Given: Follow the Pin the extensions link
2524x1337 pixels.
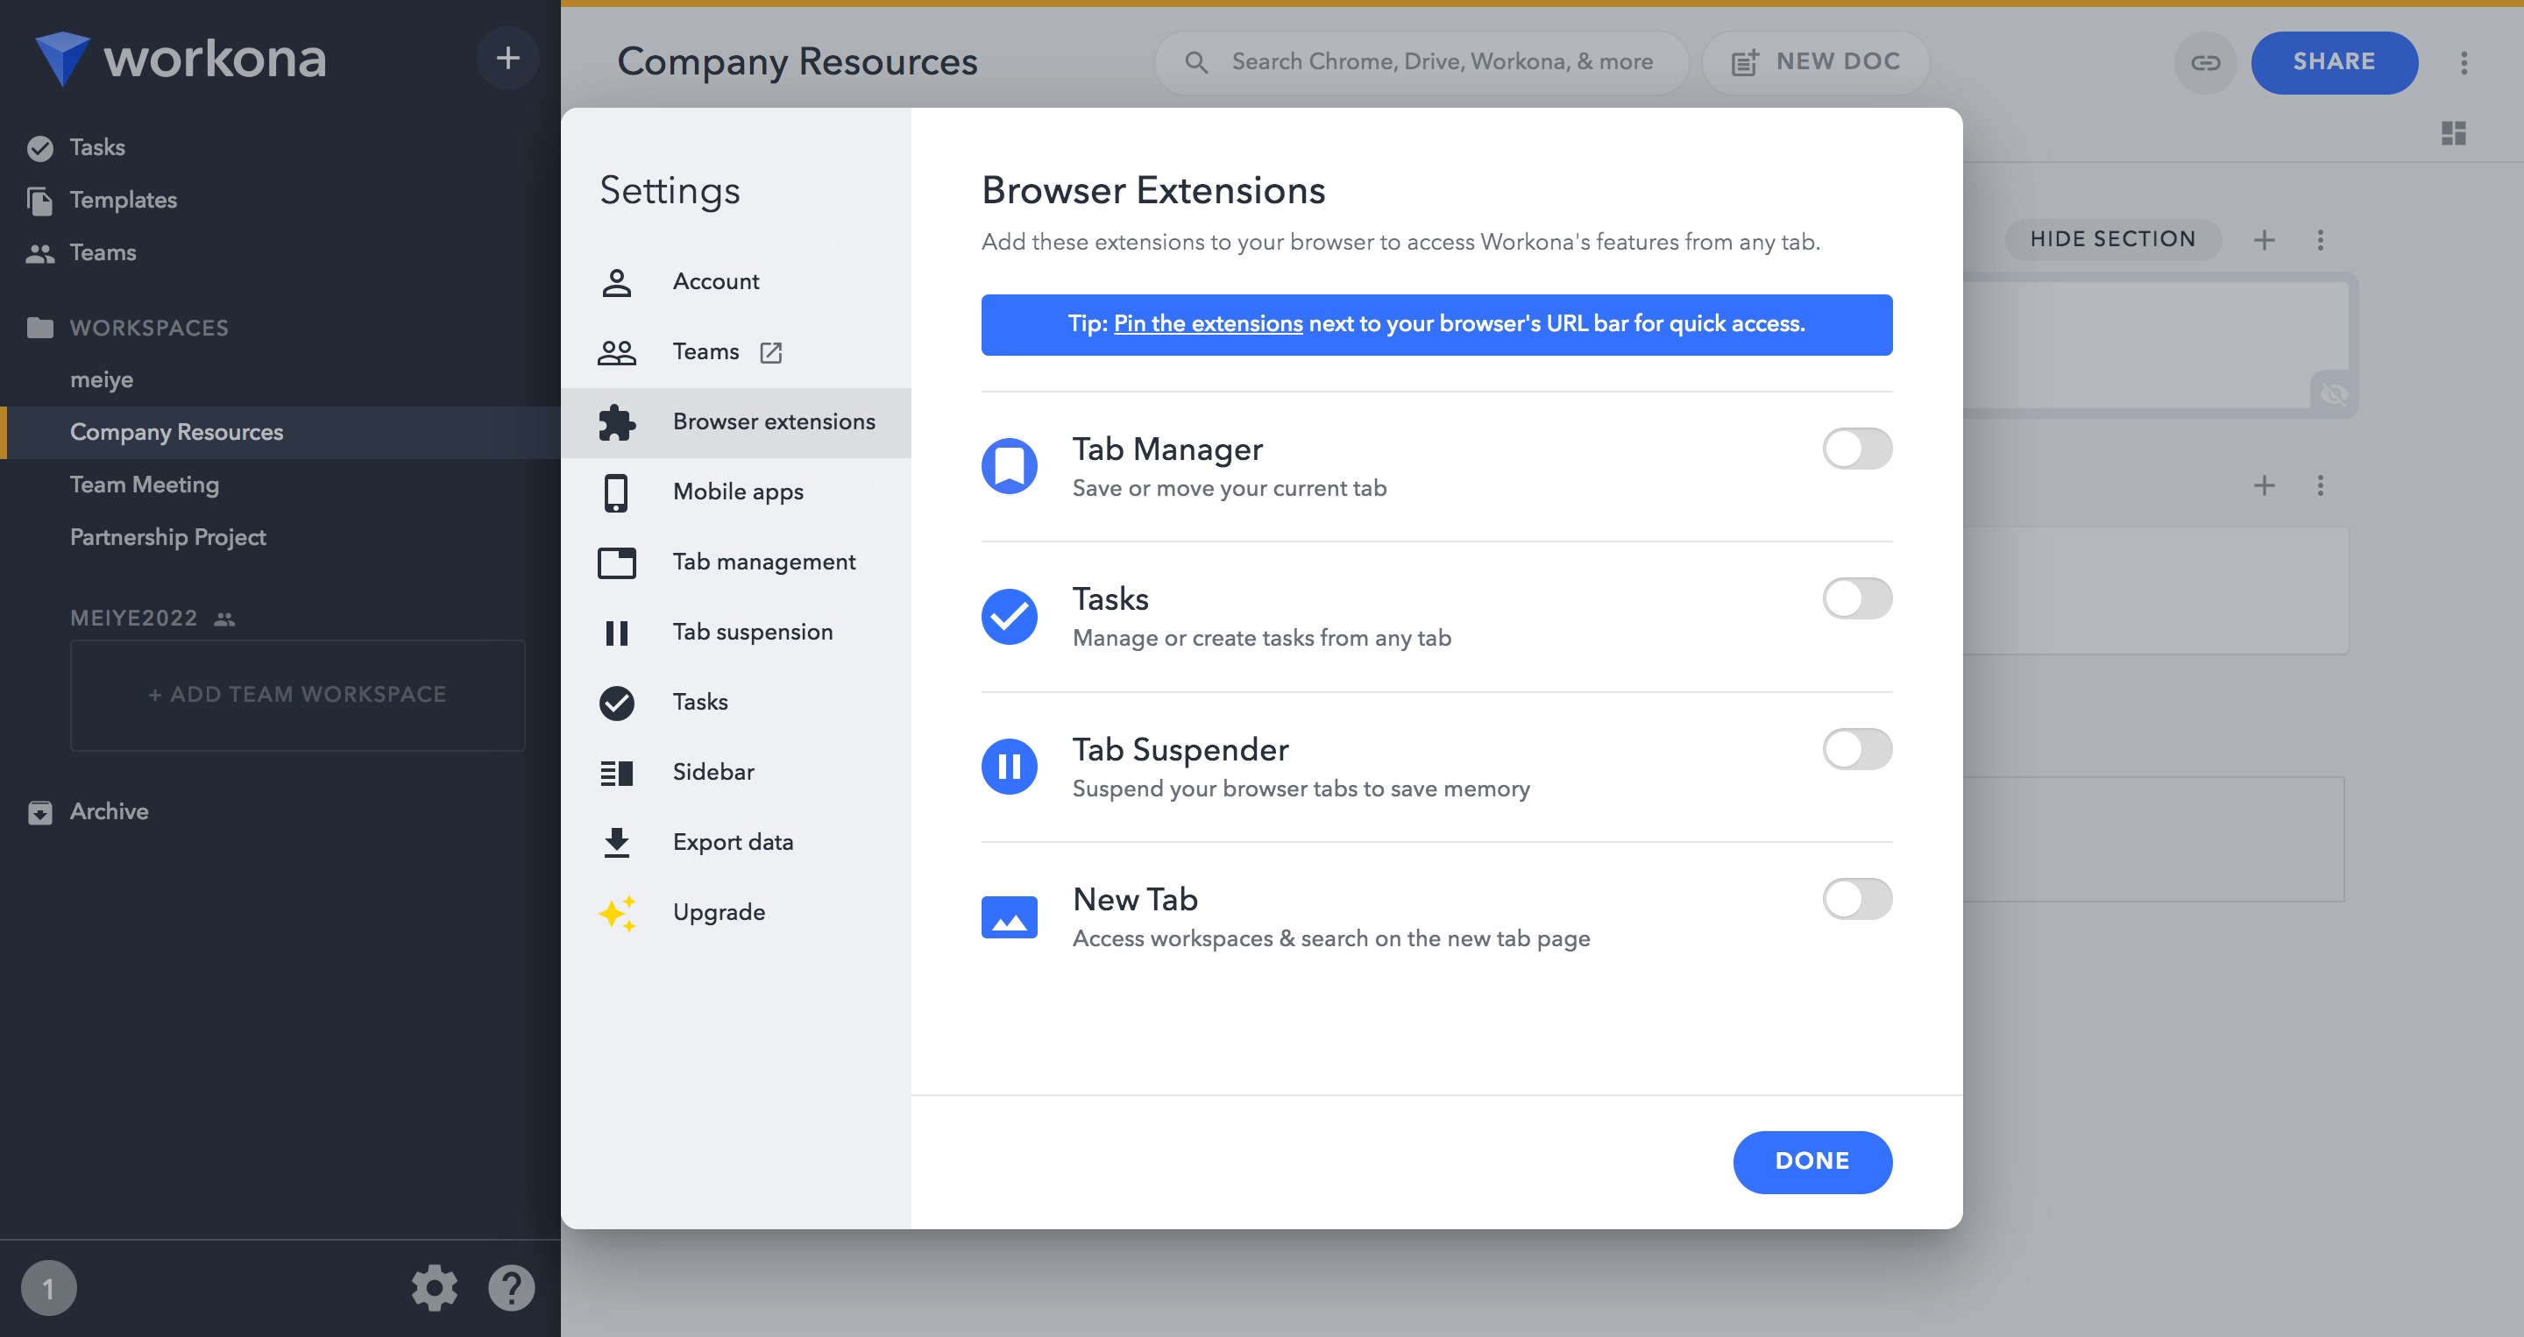Looking at the screenshot, I should (x=1207, y=324).
